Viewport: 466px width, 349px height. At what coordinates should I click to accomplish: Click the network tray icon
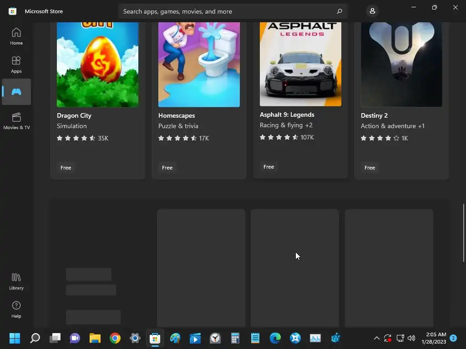tap(400, 338)
